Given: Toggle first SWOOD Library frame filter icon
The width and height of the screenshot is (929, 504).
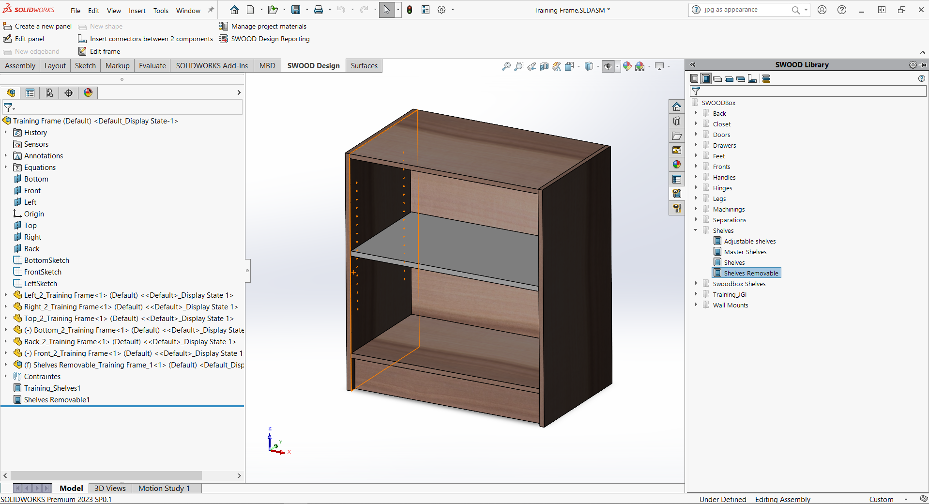Looking at the screenshot, I should [694, 79].
